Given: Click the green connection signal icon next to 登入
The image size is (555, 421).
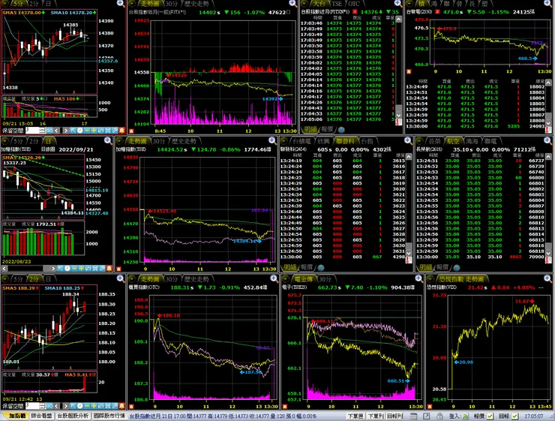Looking at the screenshot, I should click(x=465, y=416).
